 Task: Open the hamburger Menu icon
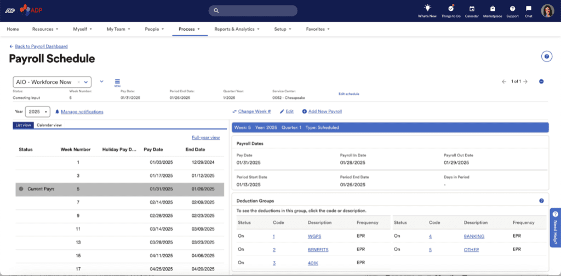[117, 81]
